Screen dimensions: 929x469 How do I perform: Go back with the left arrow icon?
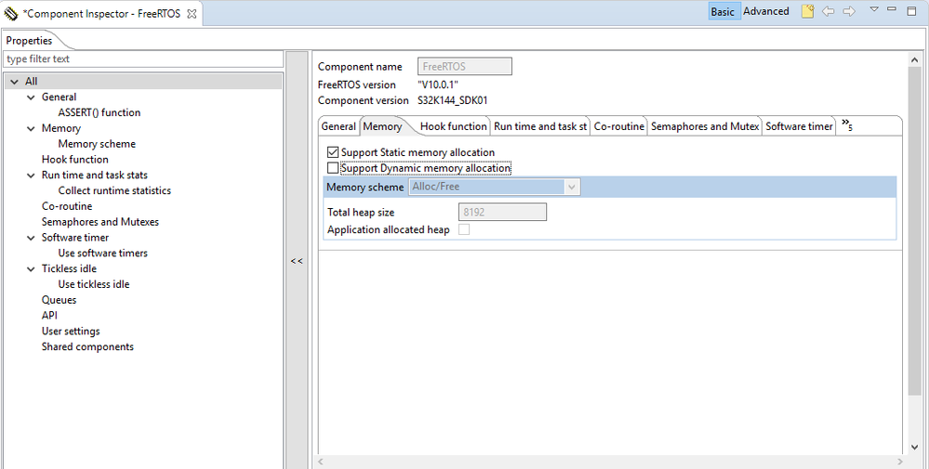coord(829,11)
